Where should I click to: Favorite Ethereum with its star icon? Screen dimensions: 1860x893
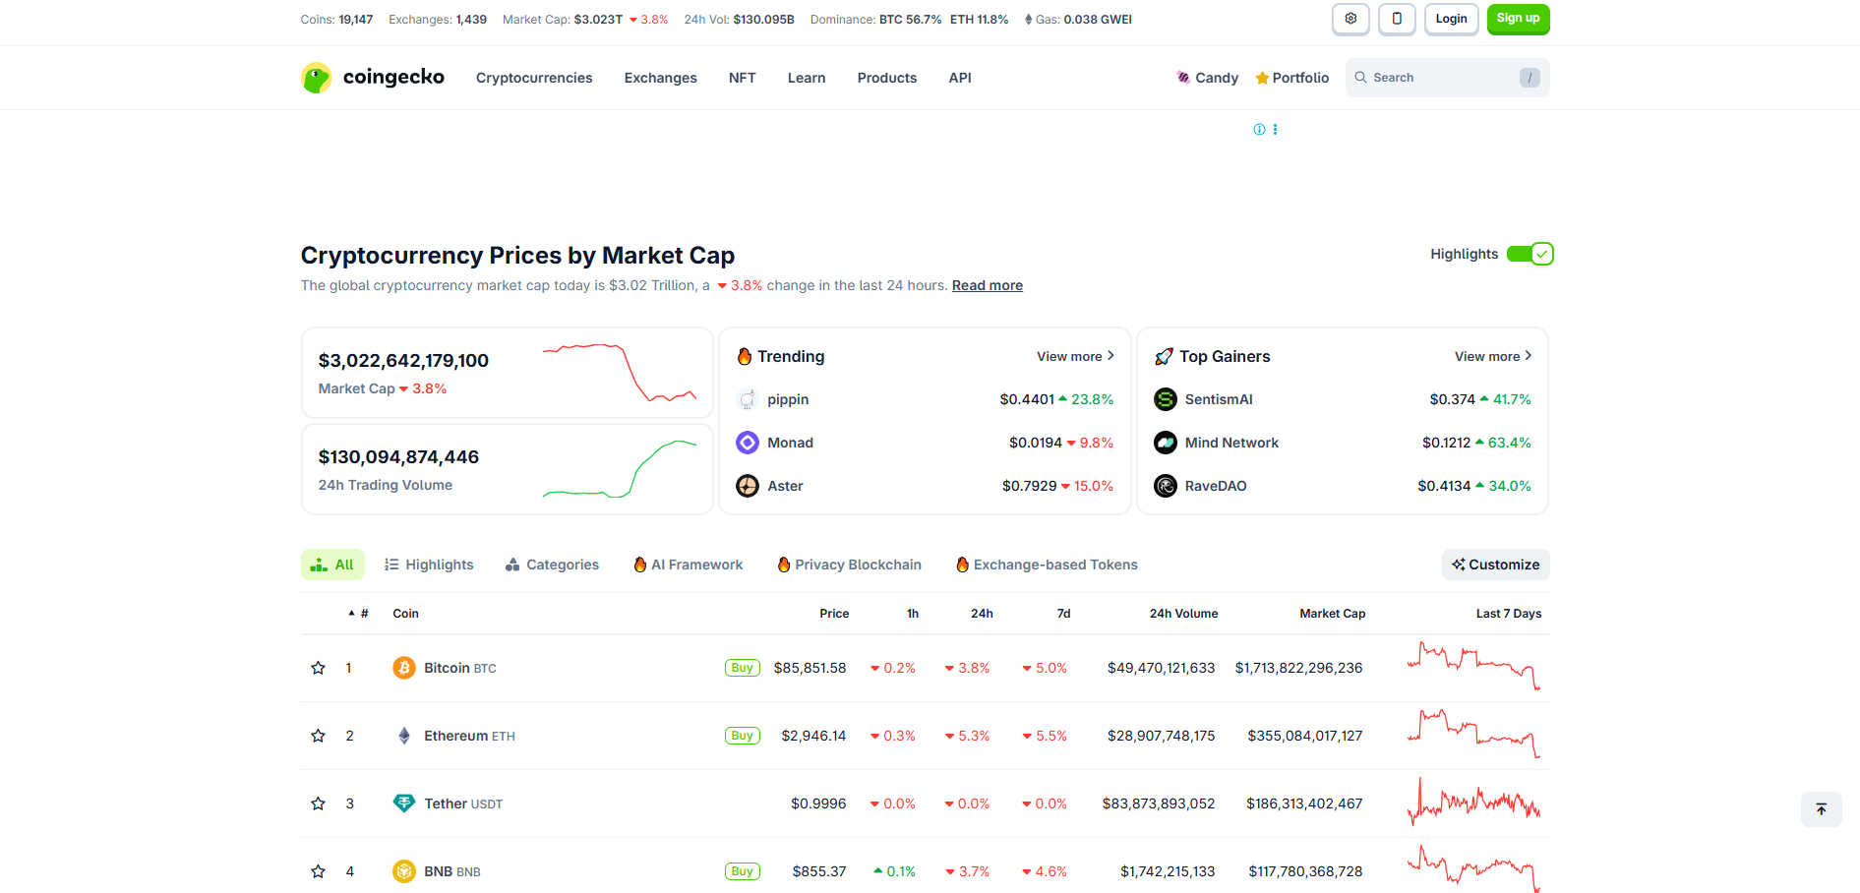pyautogui.click(x=318, y=736)
